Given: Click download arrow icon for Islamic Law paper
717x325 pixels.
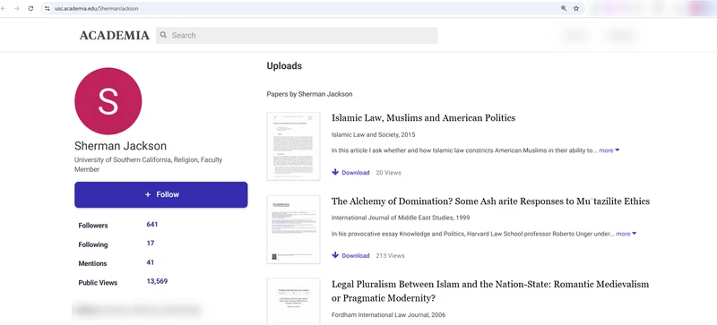Looking at the screenshot, I should pos(335,172).
